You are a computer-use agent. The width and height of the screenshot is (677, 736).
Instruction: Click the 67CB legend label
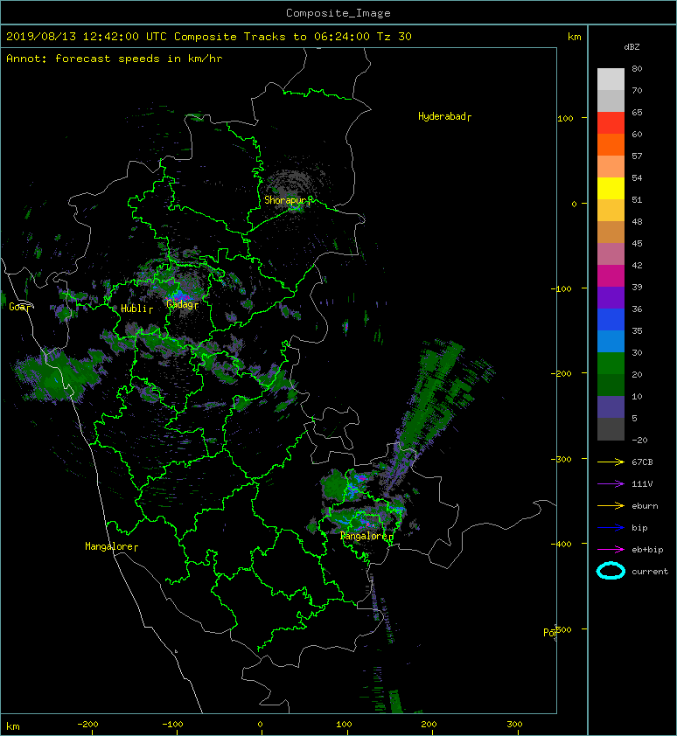point(642,462)
